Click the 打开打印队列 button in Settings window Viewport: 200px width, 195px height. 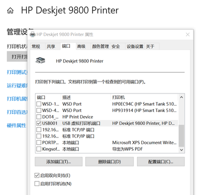tap(17, 56)
